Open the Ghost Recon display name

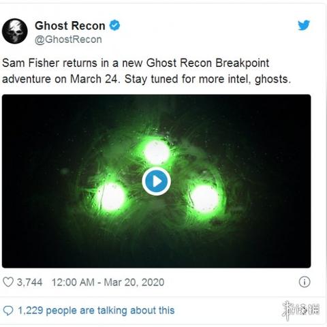[x=70, y=25]
